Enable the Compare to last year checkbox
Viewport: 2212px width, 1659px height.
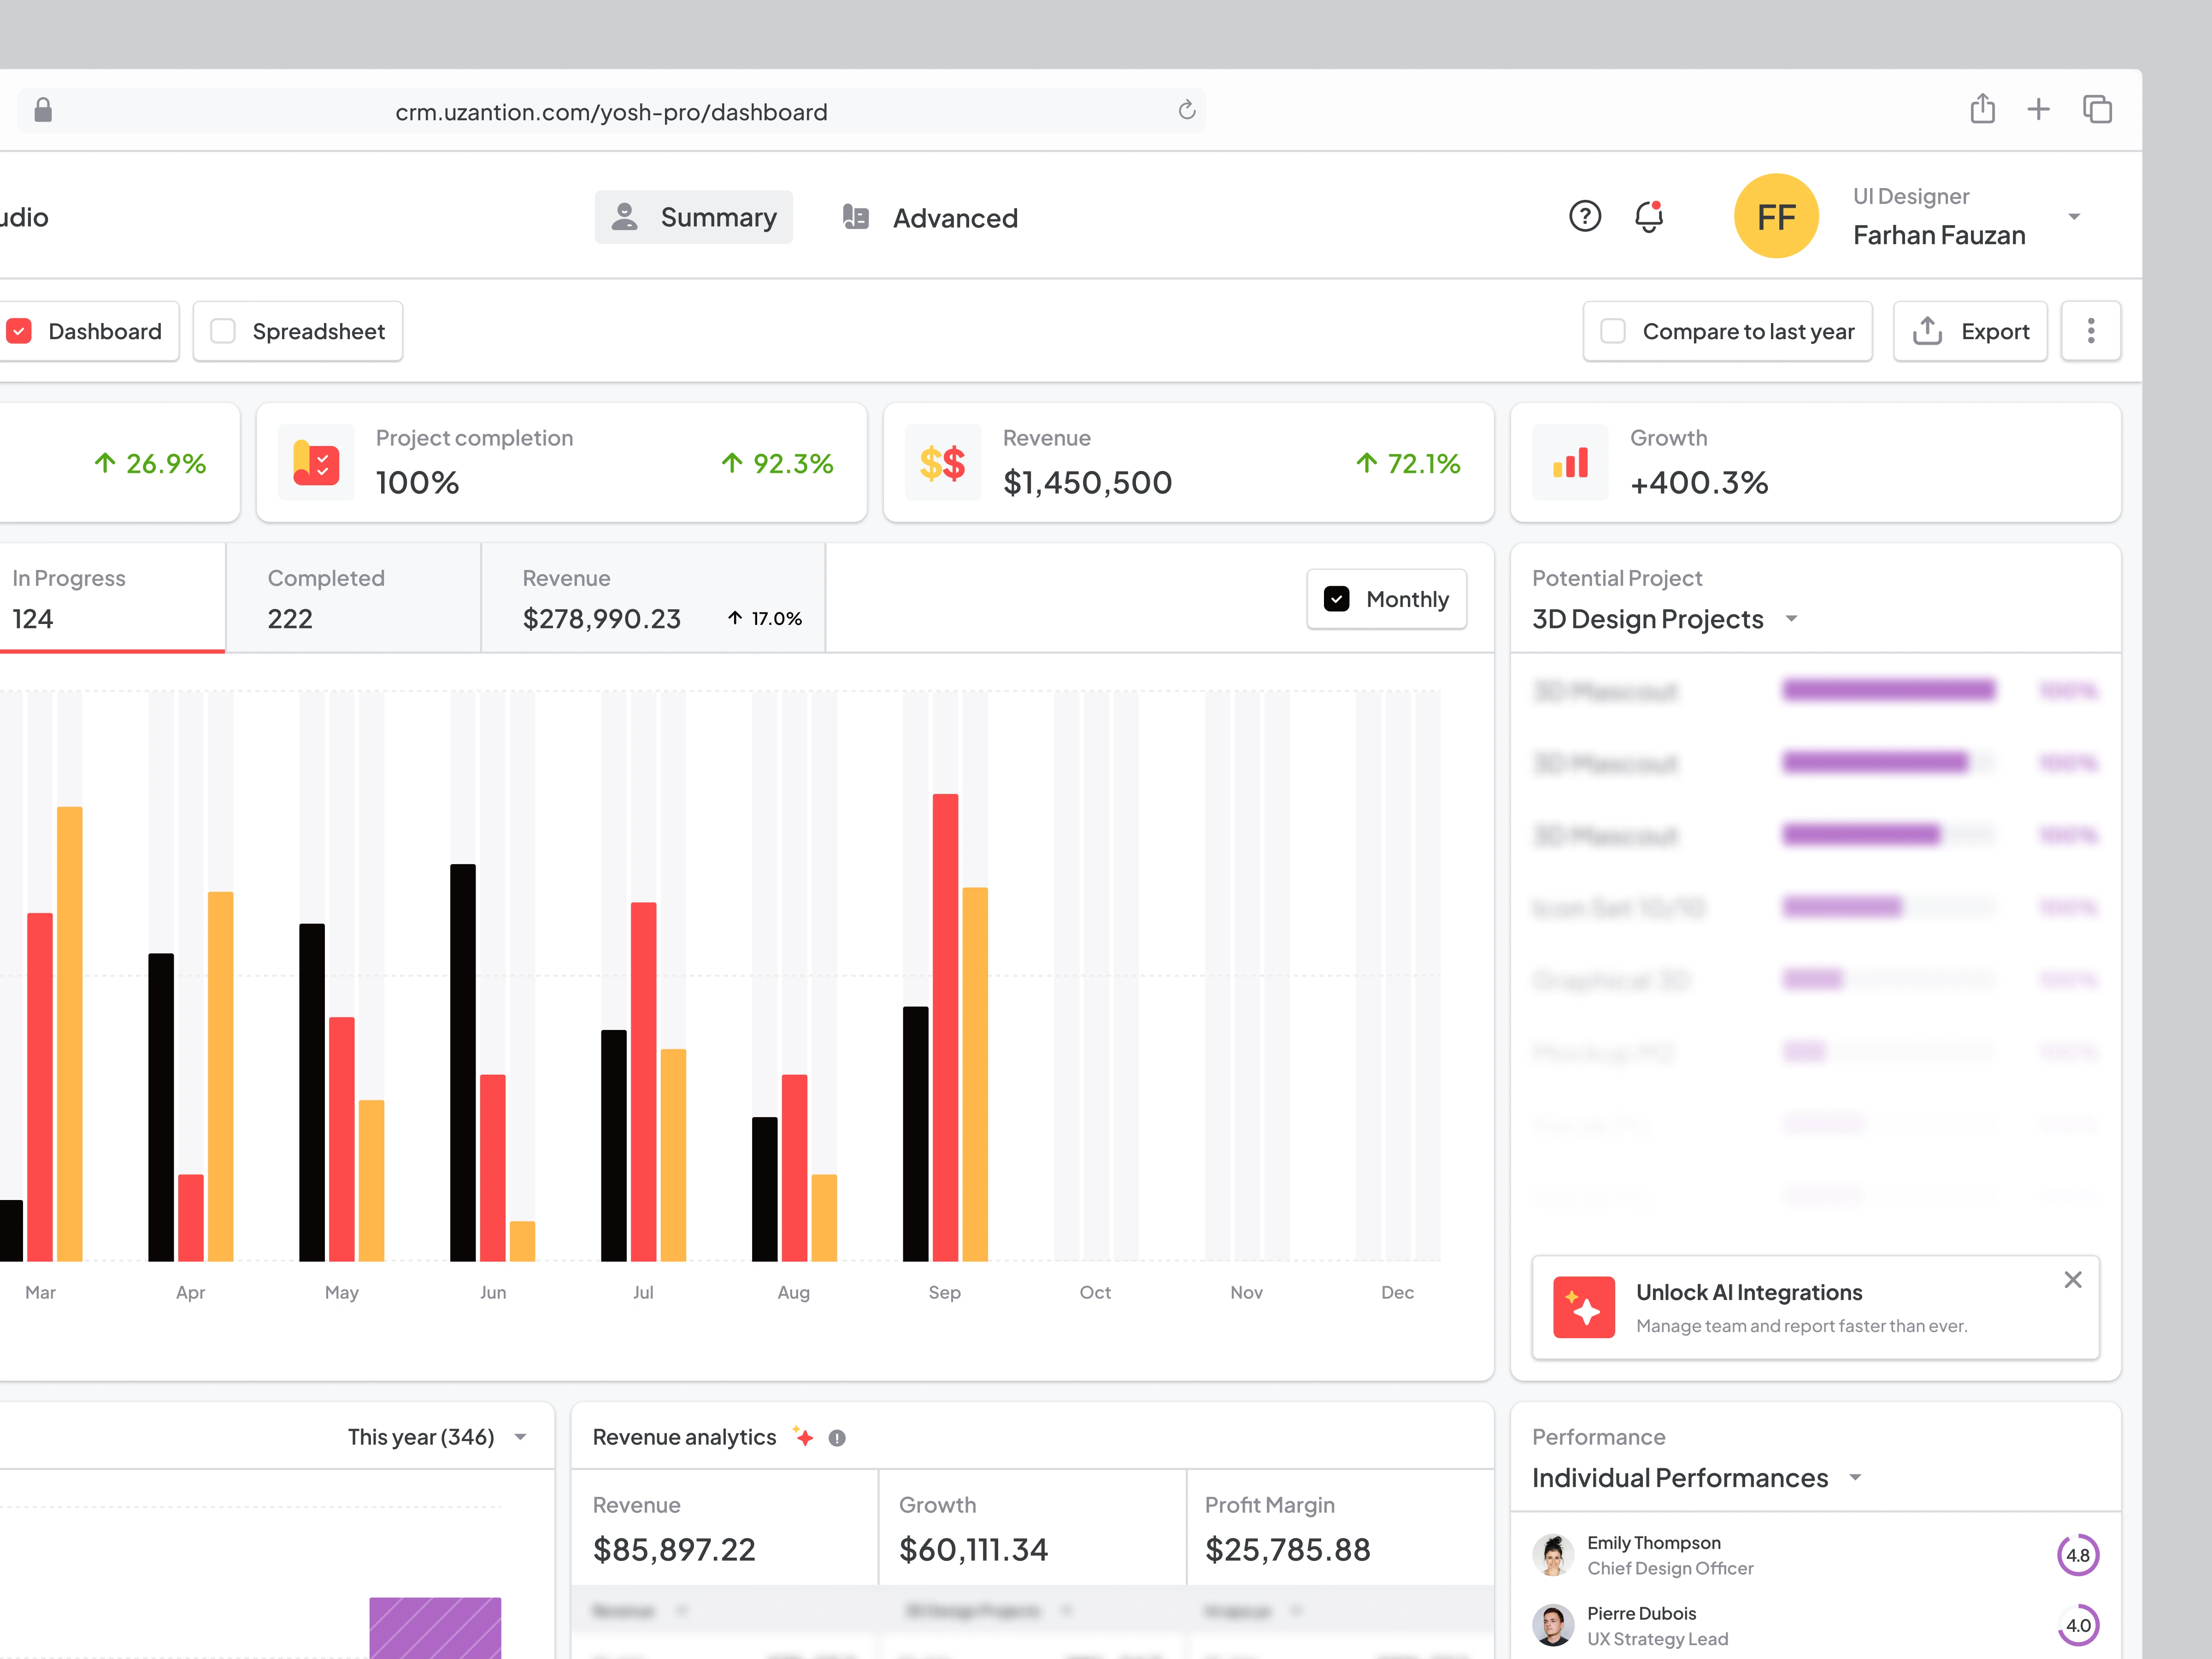point(1613,331)
